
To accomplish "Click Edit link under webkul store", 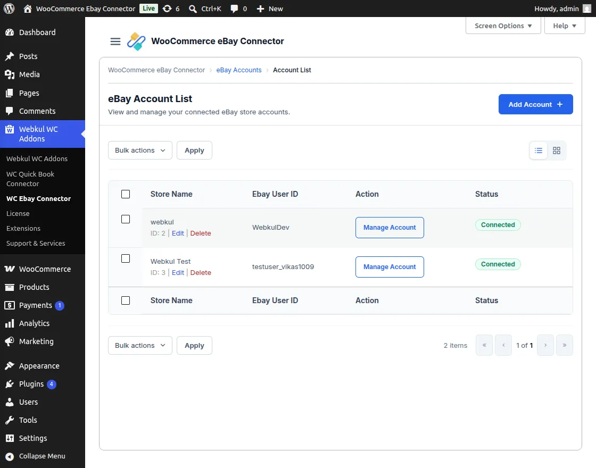I will 178,233.
